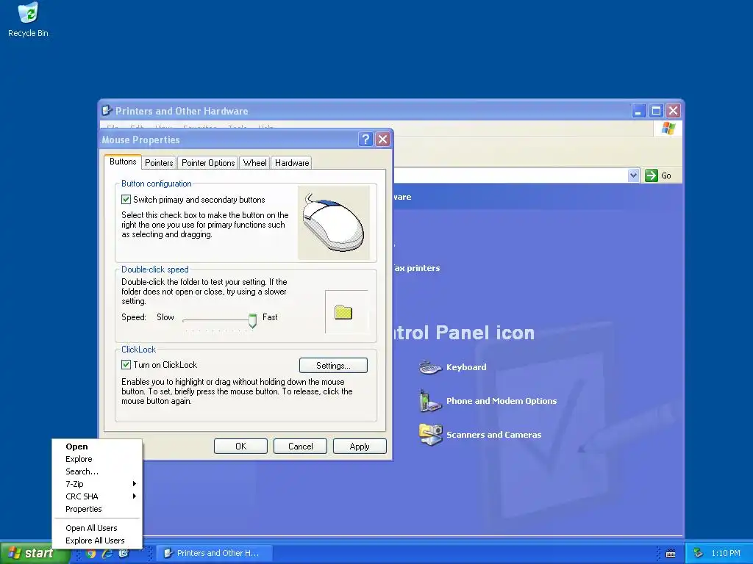This screenshot has width=753, height=564.
Task: Choose Properties in the context menu
Action: (x=97, y=509)
